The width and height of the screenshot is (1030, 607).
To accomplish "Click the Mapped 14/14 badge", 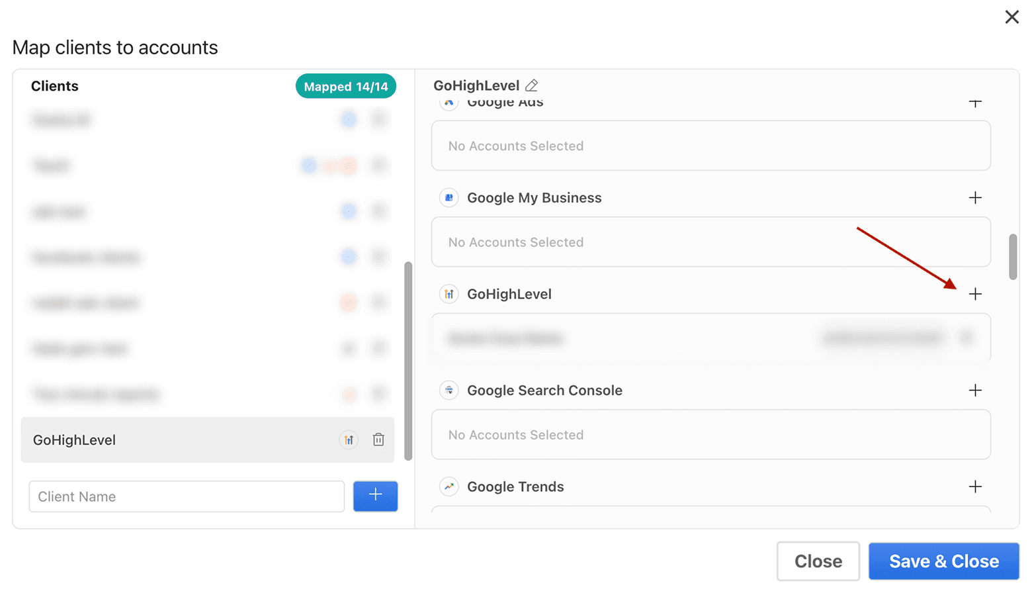I will pyautogui.click(x=346, y=87).
